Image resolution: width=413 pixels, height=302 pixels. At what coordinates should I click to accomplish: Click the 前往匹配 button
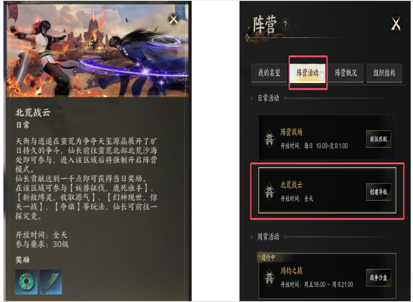(x=379, y=139)
